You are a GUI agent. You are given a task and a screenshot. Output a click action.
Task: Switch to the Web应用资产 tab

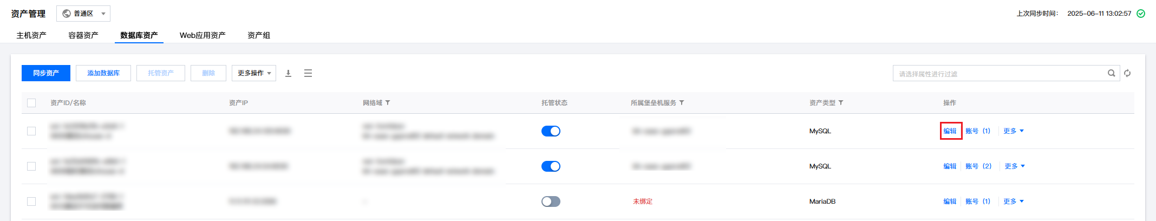click(x=203, y=35)
